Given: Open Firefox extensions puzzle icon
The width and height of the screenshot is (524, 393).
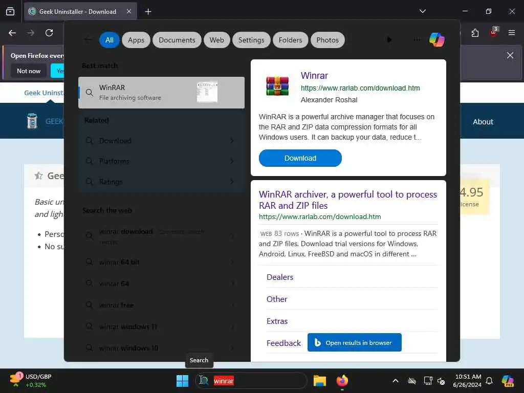Looking at the screenshot, I should click(x=475, y=33).
